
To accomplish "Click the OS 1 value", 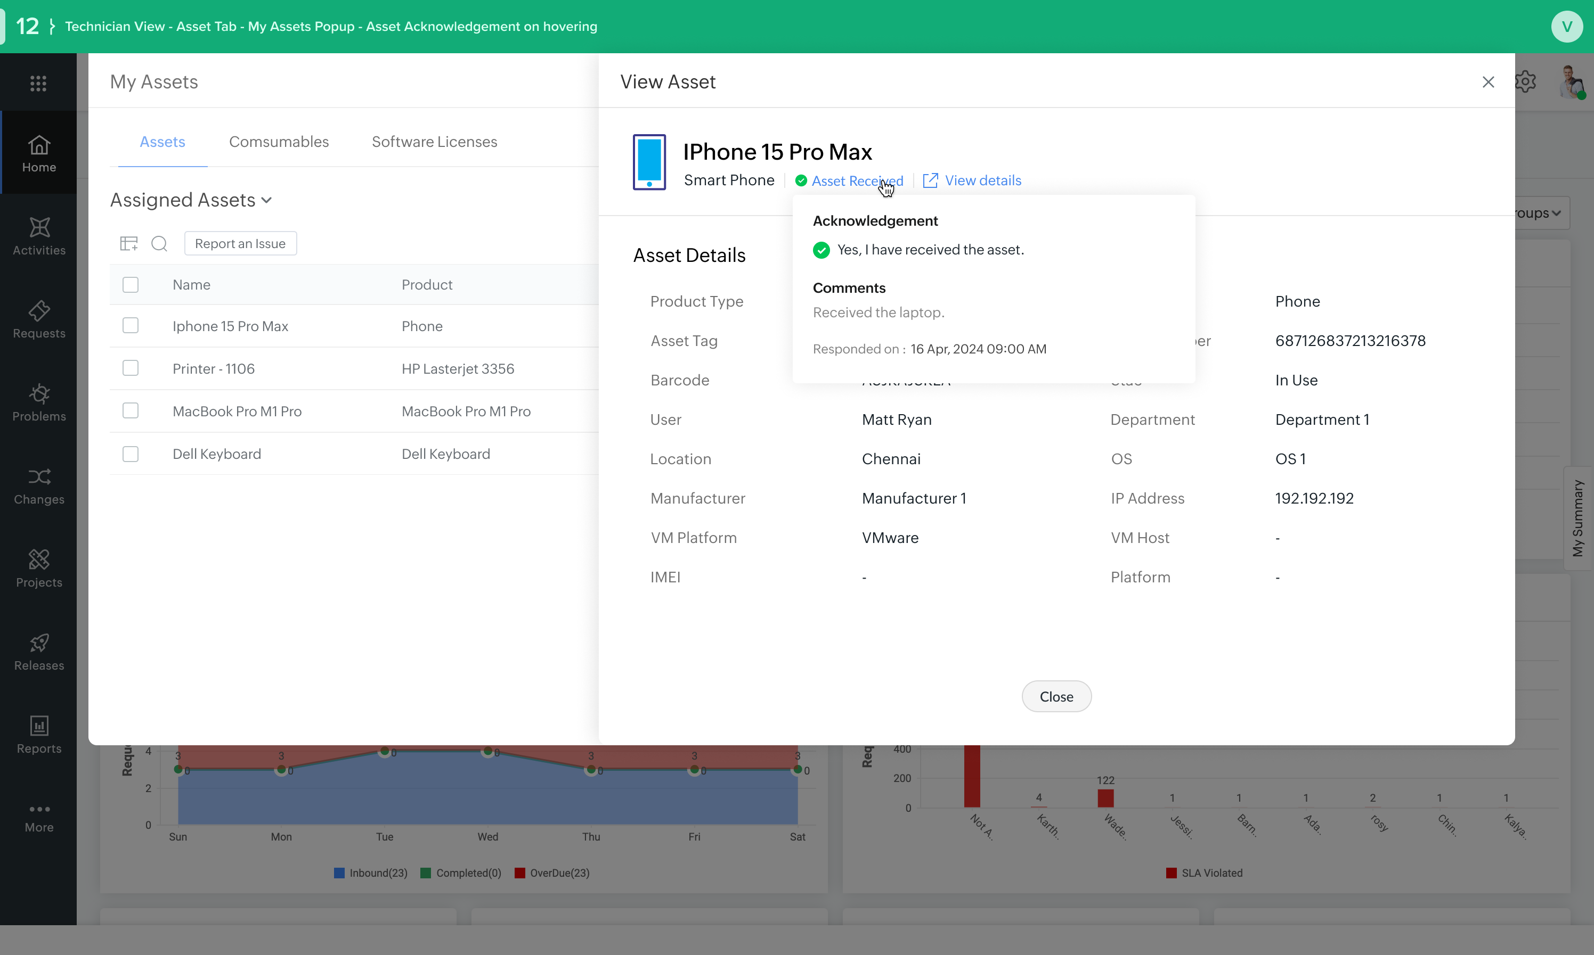I will pyautogui.click(x=1291, y=459).
